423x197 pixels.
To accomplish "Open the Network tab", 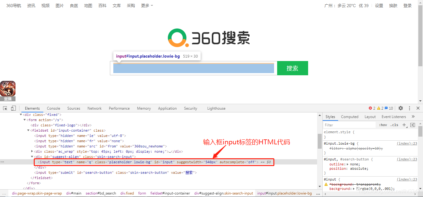I will click(94, 108).
